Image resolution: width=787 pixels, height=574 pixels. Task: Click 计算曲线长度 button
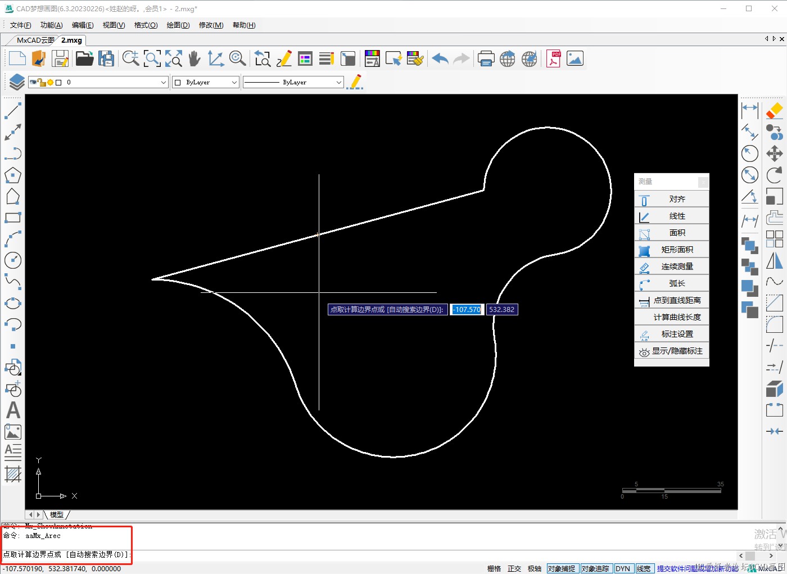pos(672,317)
